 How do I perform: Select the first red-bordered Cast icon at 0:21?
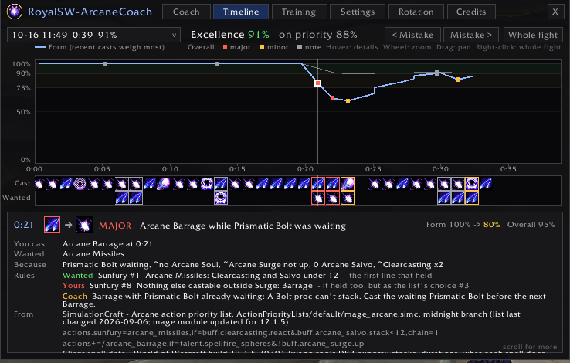318,184
